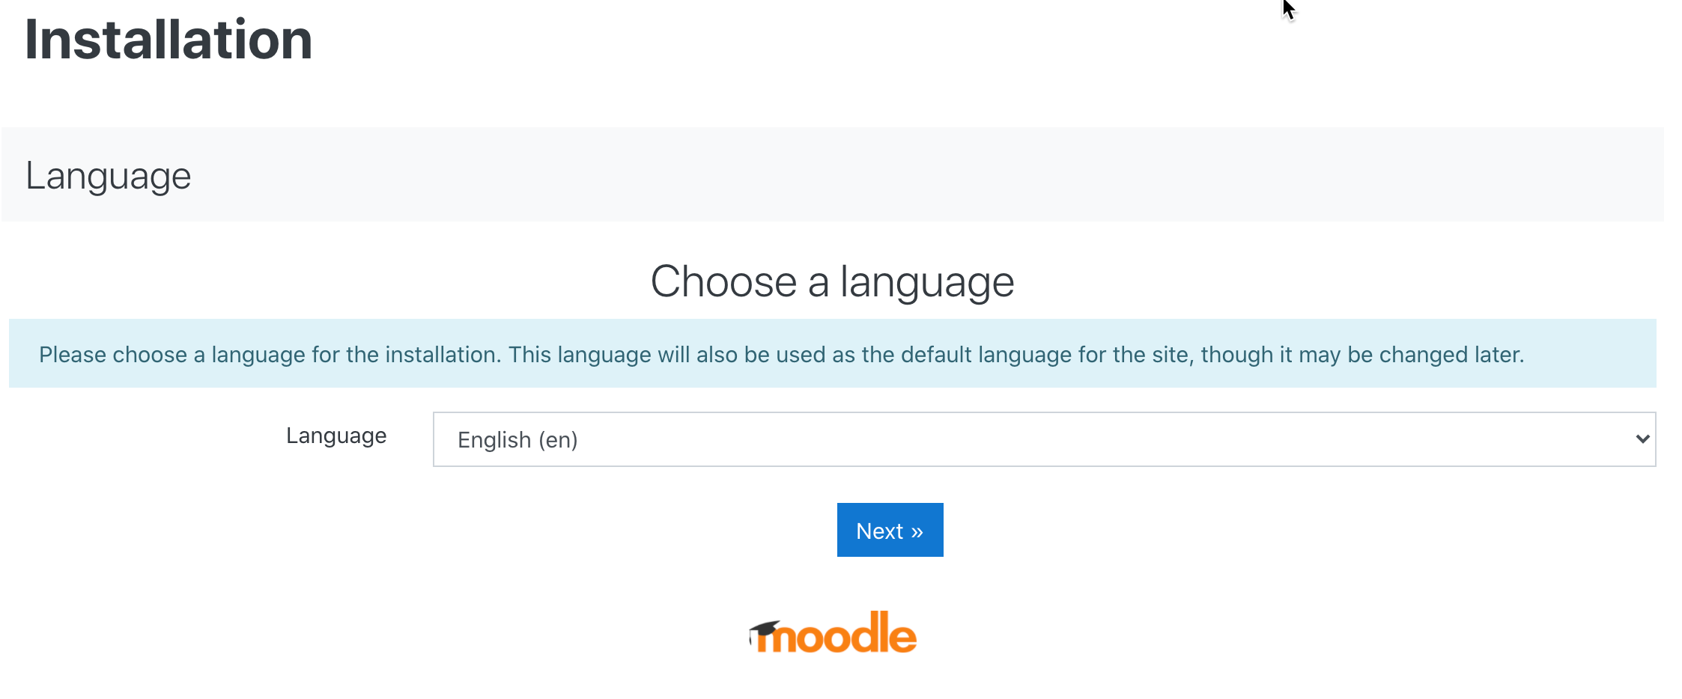Click the Moodle logo
Image resolution: width=1682 pixels, height=699 pixels.
tap(833, 633)
